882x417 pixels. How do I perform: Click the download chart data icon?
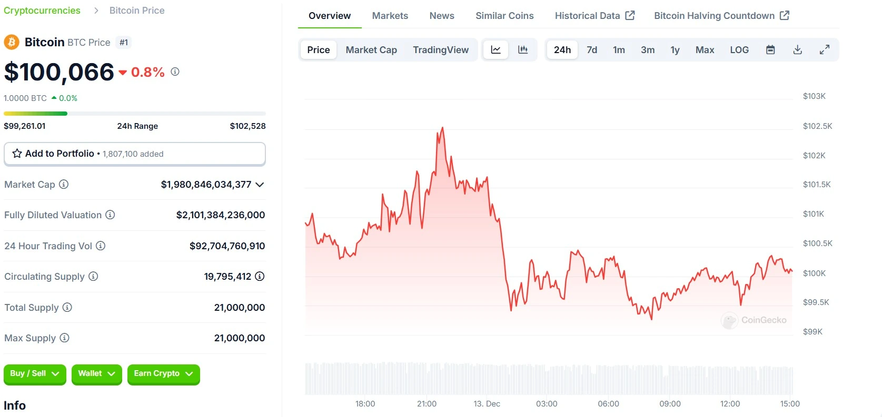coord(798,50)
